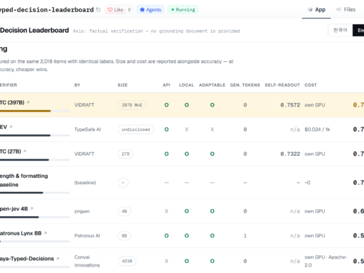
Task: Open the aya-Typed-Decisions verifier link
Action: (x=27, y=259)
